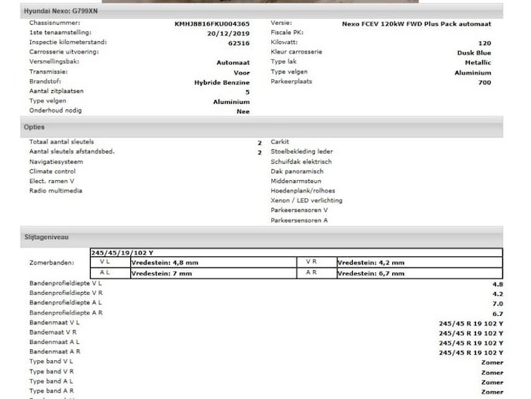Click the Zomerbanden label

52,263
